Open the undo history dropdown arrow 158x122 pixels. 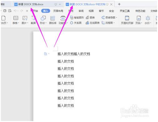(x=18, y=11)
